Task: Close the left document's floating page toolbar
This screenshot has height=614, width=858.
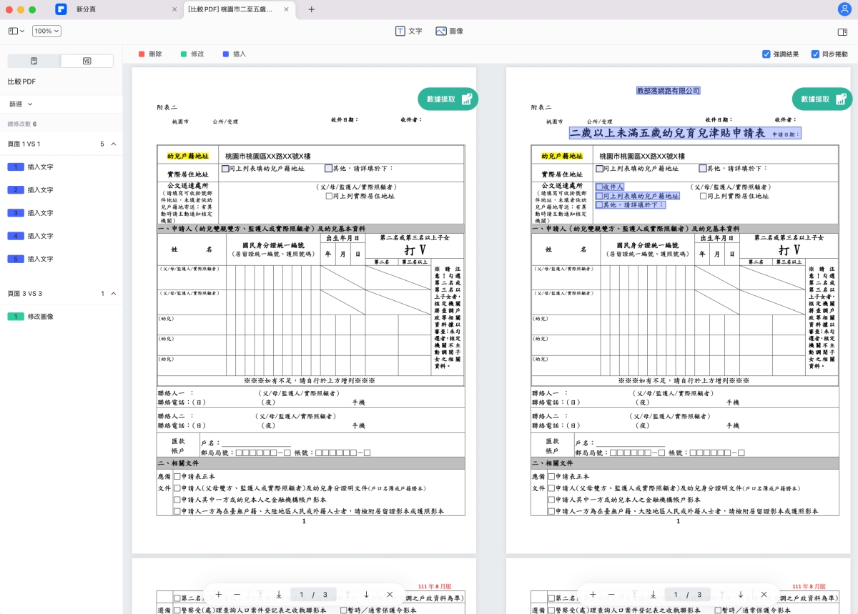Action: [390, 595]
